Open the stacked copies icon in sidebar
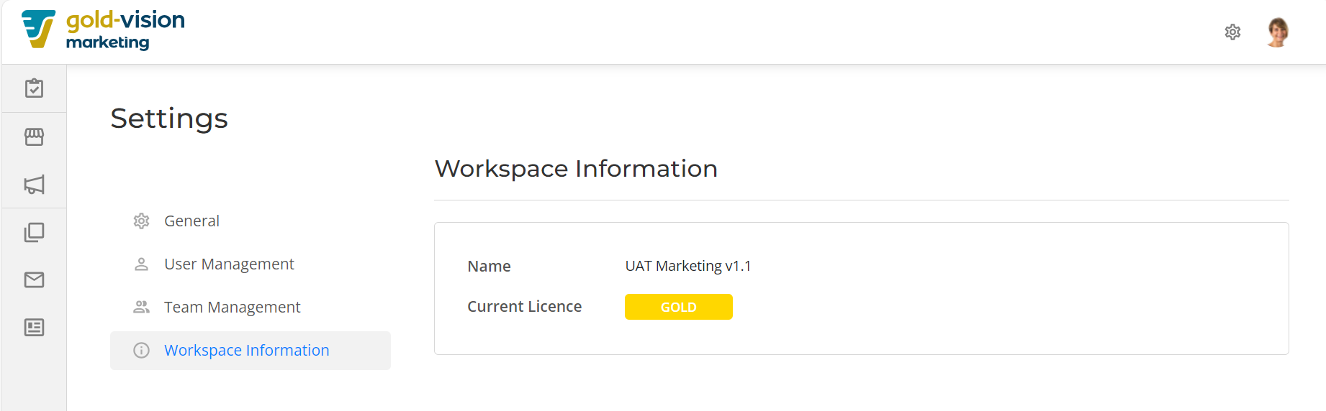Image resolution: width=1326 pixels, height=411 pixels. click(34, 232)
